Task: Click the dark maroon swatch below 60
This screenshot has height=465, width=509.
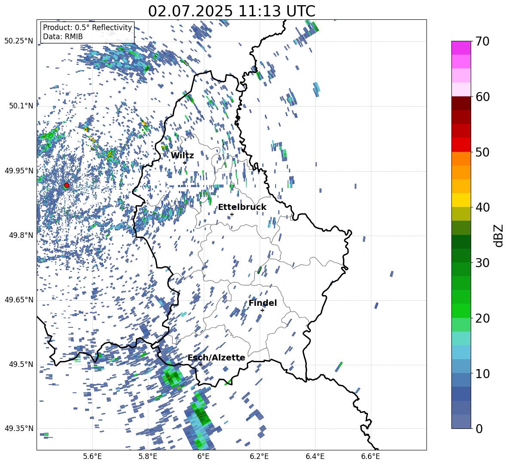Action: pos(461,103)
